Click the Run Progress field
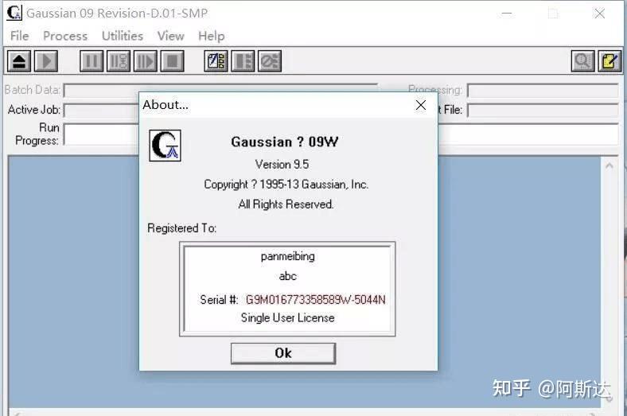The image size is (627, 416). click(x=102, y=134)
